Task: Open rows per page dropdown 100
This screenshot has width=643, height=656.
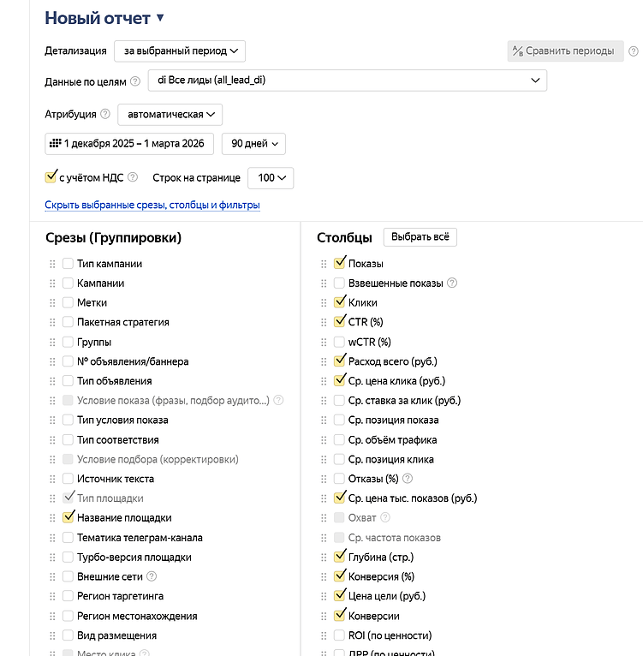Action: [271, 178]
